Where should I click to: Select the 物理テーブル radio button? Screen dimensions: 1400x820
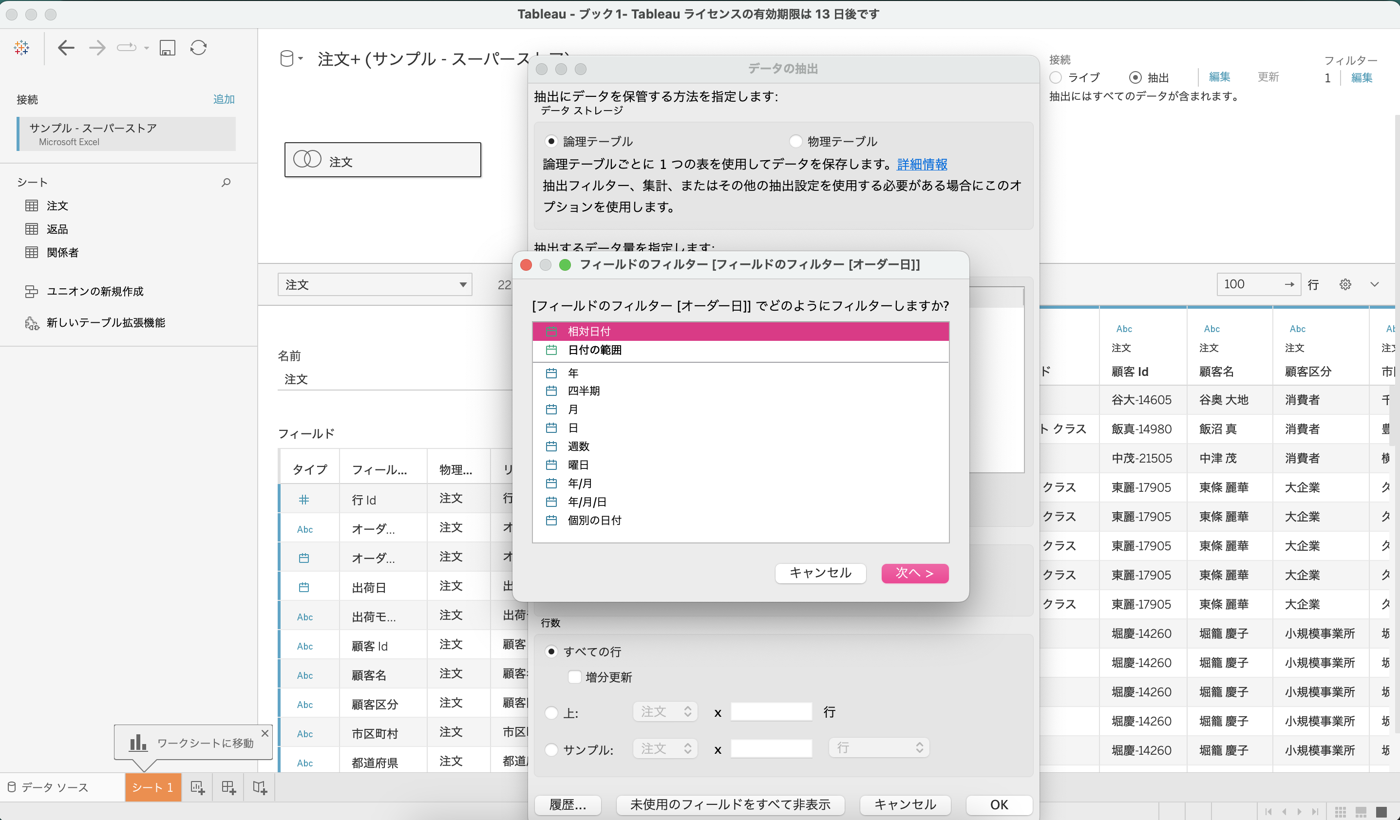point(795,141)
